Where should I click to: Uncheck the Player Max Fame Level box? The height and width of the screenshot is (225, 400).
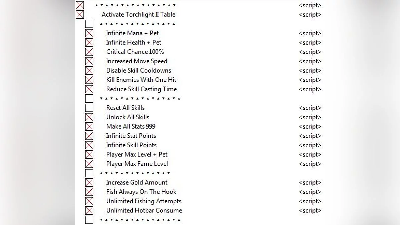tap(89, 164)
